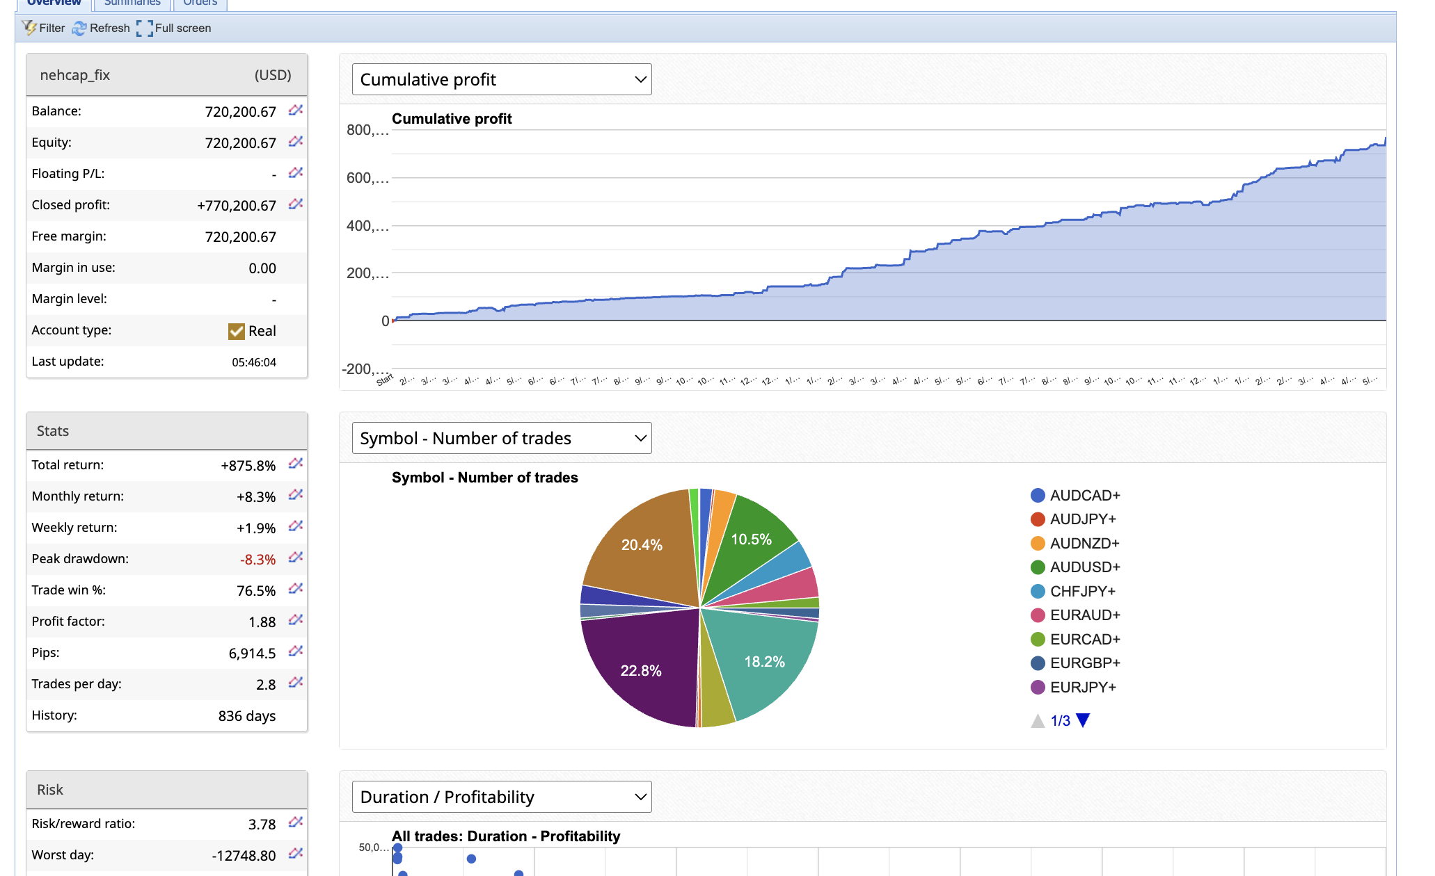Click the Filter button

[43, 29]
